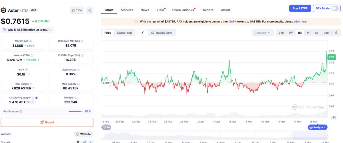The height and width of the screenshot is (143, 343).
Task: Click the 0.76 current price label on axis
Action: (x=331, y=57)
